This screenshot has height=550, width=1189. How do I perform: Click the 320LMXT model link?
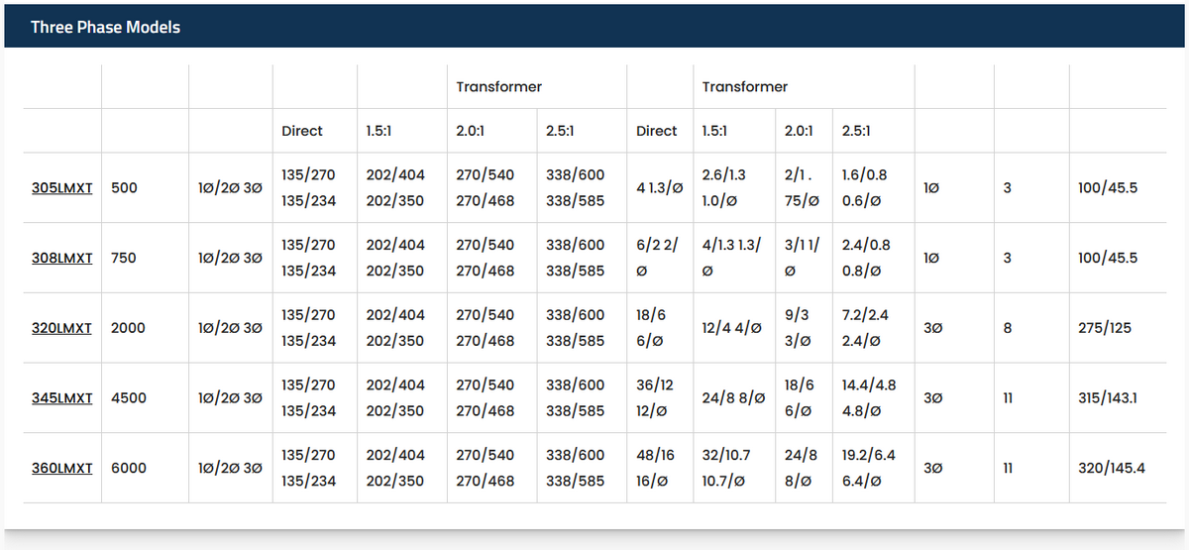(x=61, y=328)
